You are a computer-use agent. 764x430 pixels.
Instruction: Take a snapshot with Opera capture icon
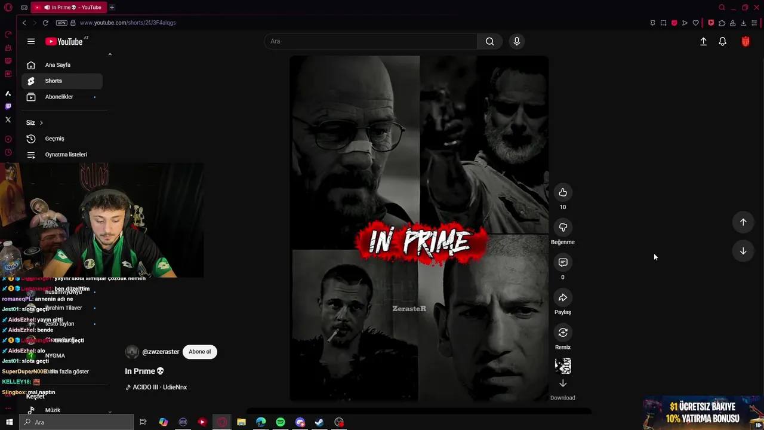pyautogui.click(x=663, y=23)
